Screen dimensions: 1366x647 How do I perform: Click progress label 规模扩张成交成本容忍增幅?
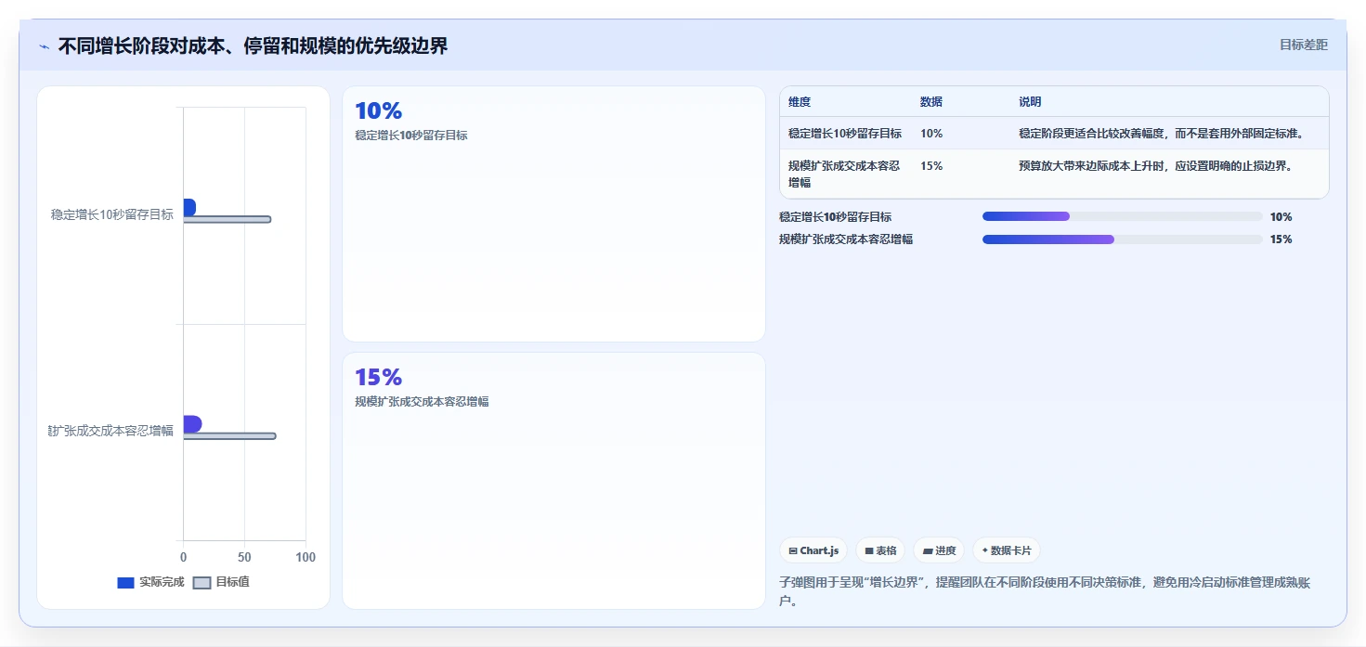point(846,239)
